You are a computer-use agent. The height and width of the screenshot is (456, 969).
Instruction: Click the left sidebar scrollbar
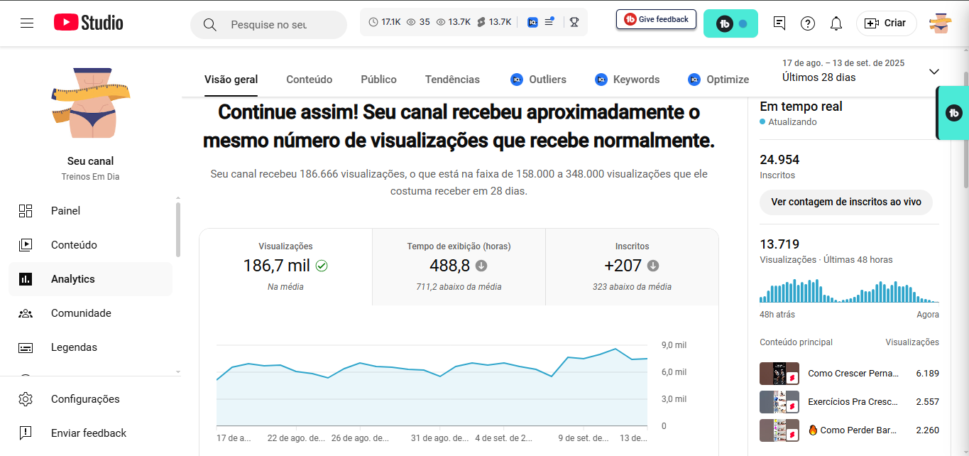click(177, 229)
